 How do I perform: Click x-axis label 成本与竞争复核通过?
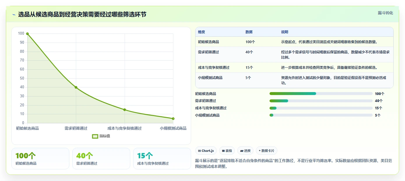tap(124, 128)
